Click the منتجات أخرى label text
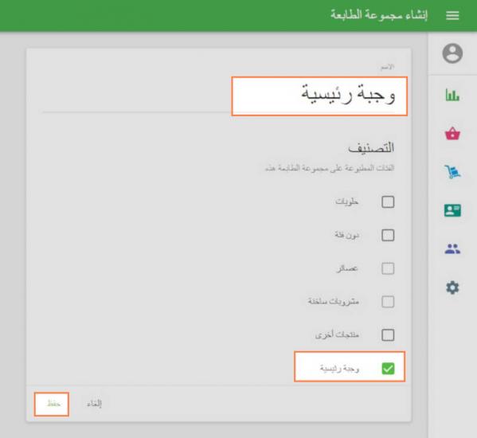This screenshot has width=477, height=438. coord(337,335)
